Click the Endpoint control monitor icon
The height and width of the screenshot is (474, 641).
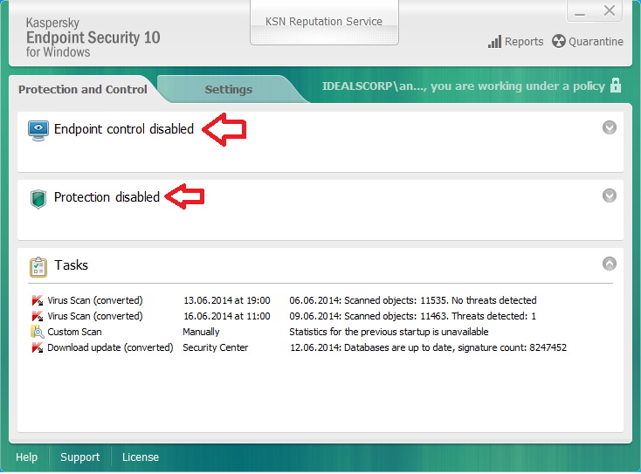38,130
